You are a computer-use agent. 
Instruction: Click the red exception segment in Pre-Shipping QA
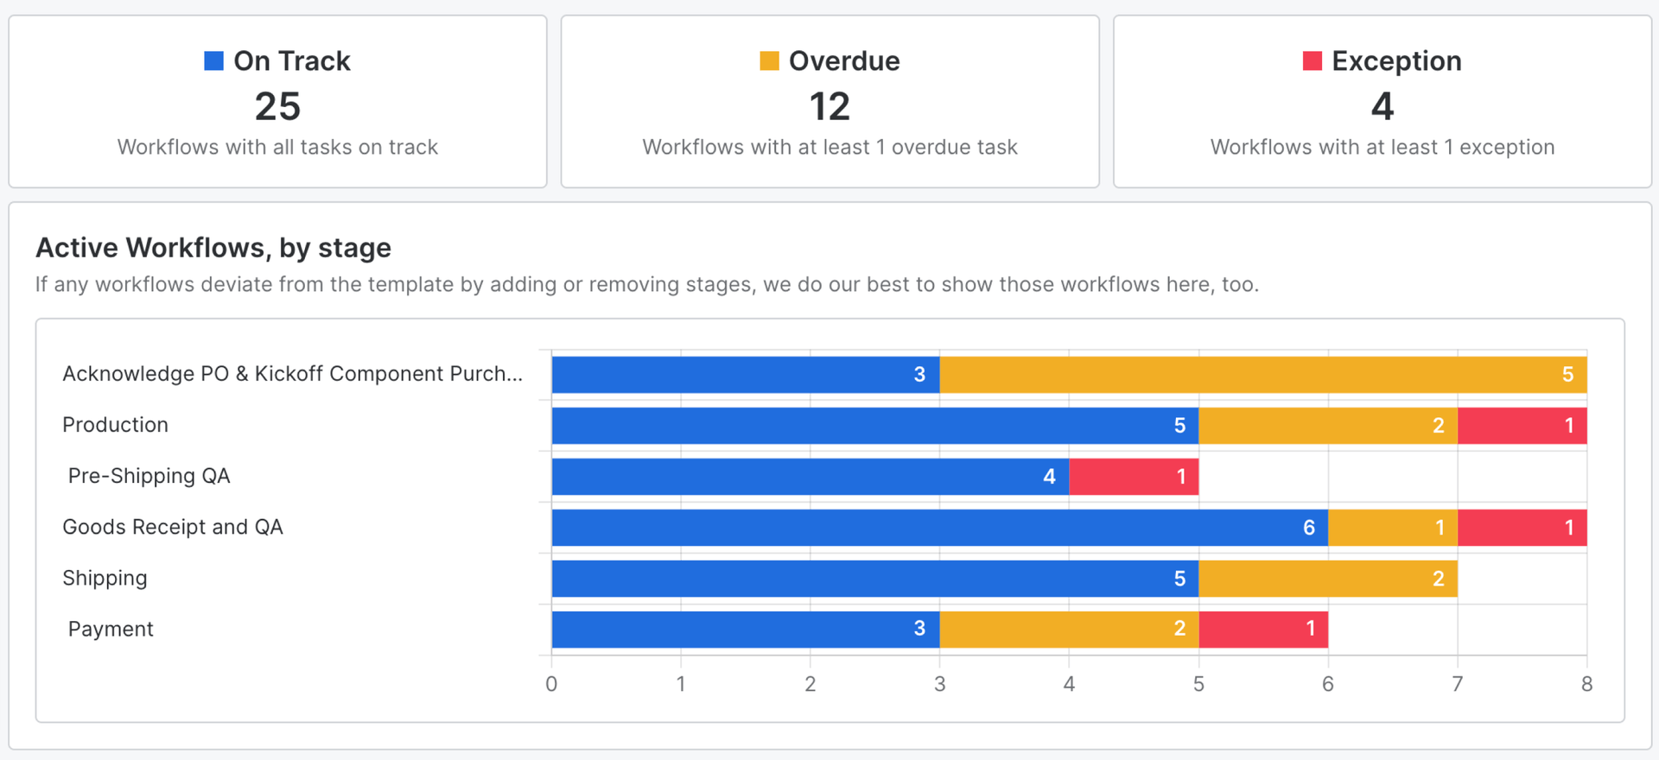tap(1133, 477)
